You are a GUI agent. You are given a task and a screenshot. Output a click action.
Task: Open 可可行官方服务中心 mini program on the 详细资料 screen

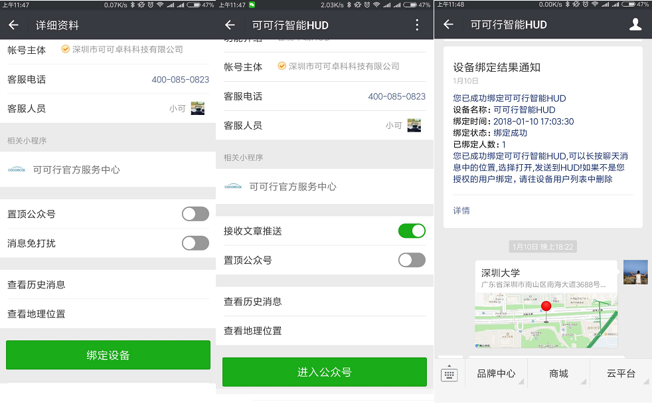tap(108, 169)
